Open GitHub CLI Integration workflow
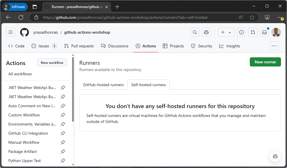Image resolution: width=287 pixels, height=168 pixels. pos(28,133)
